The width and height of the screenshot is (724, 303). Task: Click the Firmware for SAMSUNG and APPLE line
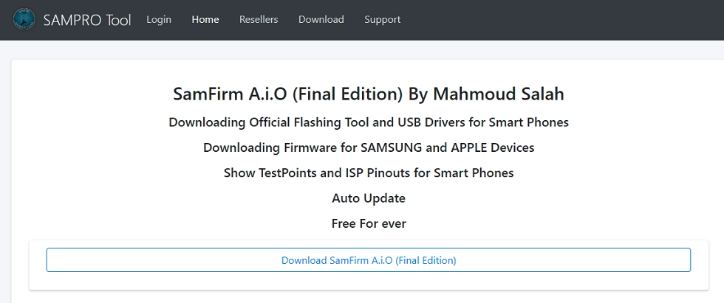click(369, 147)
